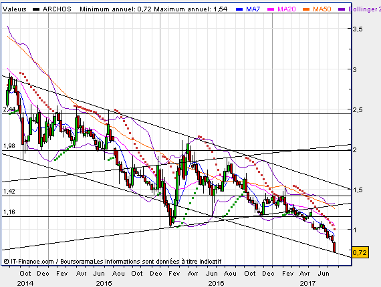Click the 1,98 horizontal level label

pos(9,146)
